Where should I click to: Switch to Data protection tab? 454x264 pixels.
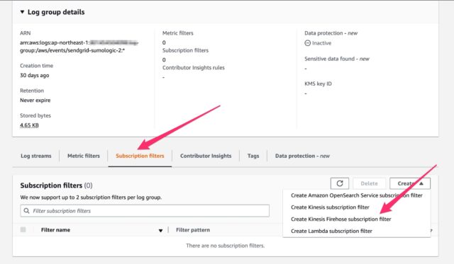pos(302,156)
